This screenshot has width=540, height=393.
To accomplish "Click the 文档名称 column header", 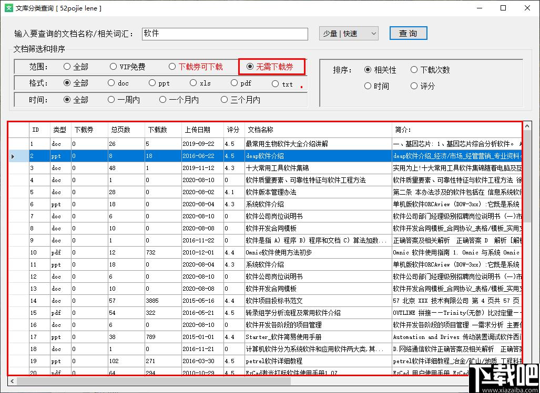I will coord(318,130).
